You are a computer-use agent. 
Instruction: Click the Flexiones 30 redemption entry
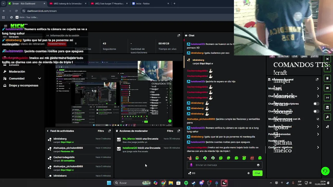tap(67, 151)
